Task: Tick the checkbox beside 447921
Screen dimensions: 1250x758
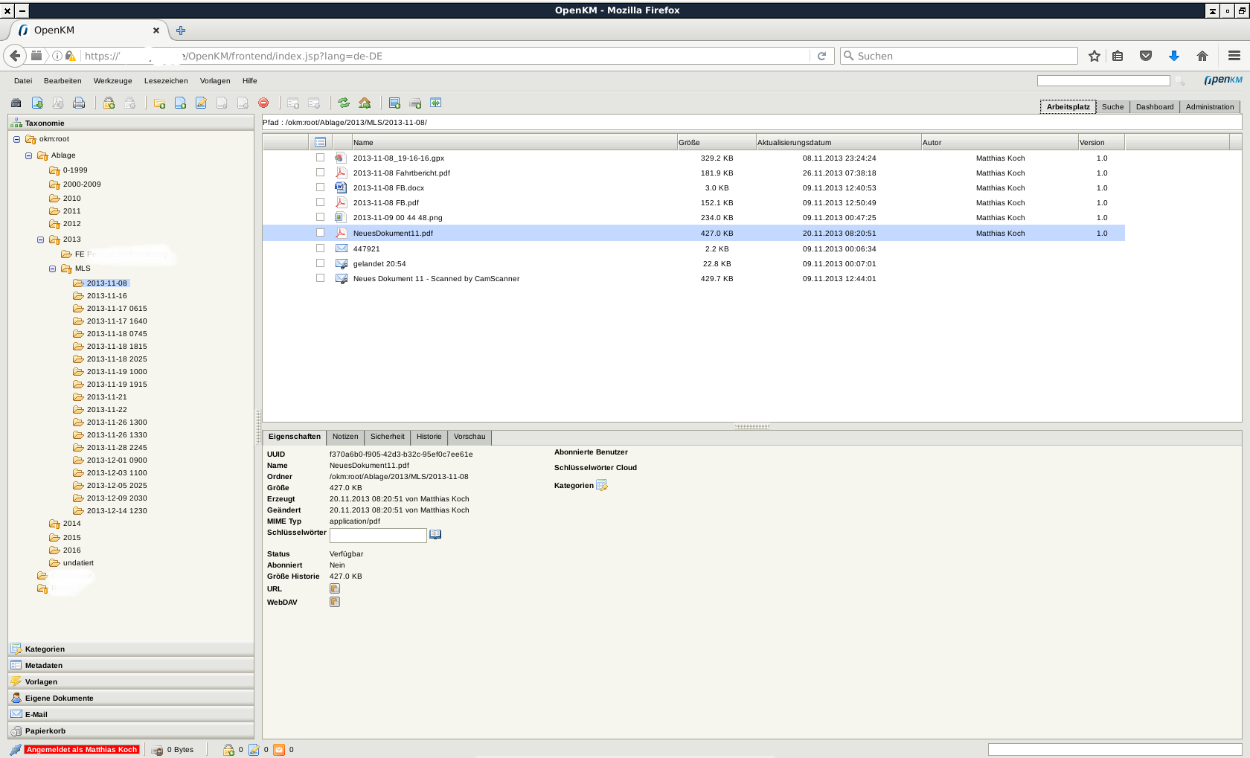Action: click(x=320, y=248)
